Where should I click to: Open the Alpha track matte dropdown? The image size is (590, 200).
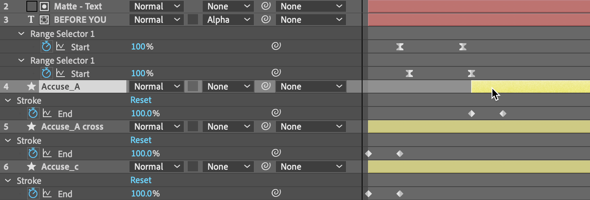(x=228, y=20)
